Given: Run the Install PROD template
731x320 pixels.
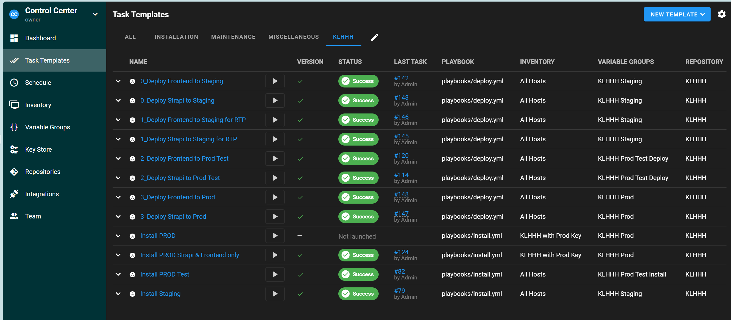Looking at the screenshot, I should [275, 236].
